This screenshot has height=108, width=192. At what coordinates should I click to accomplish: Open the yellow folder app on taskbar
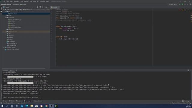[x=31, y=106]
